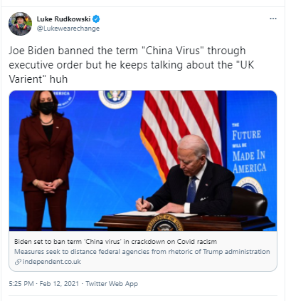Viewport: 286px width, 301px height.
Task: Open the independent.co.uk domain link
Action: 52,262
